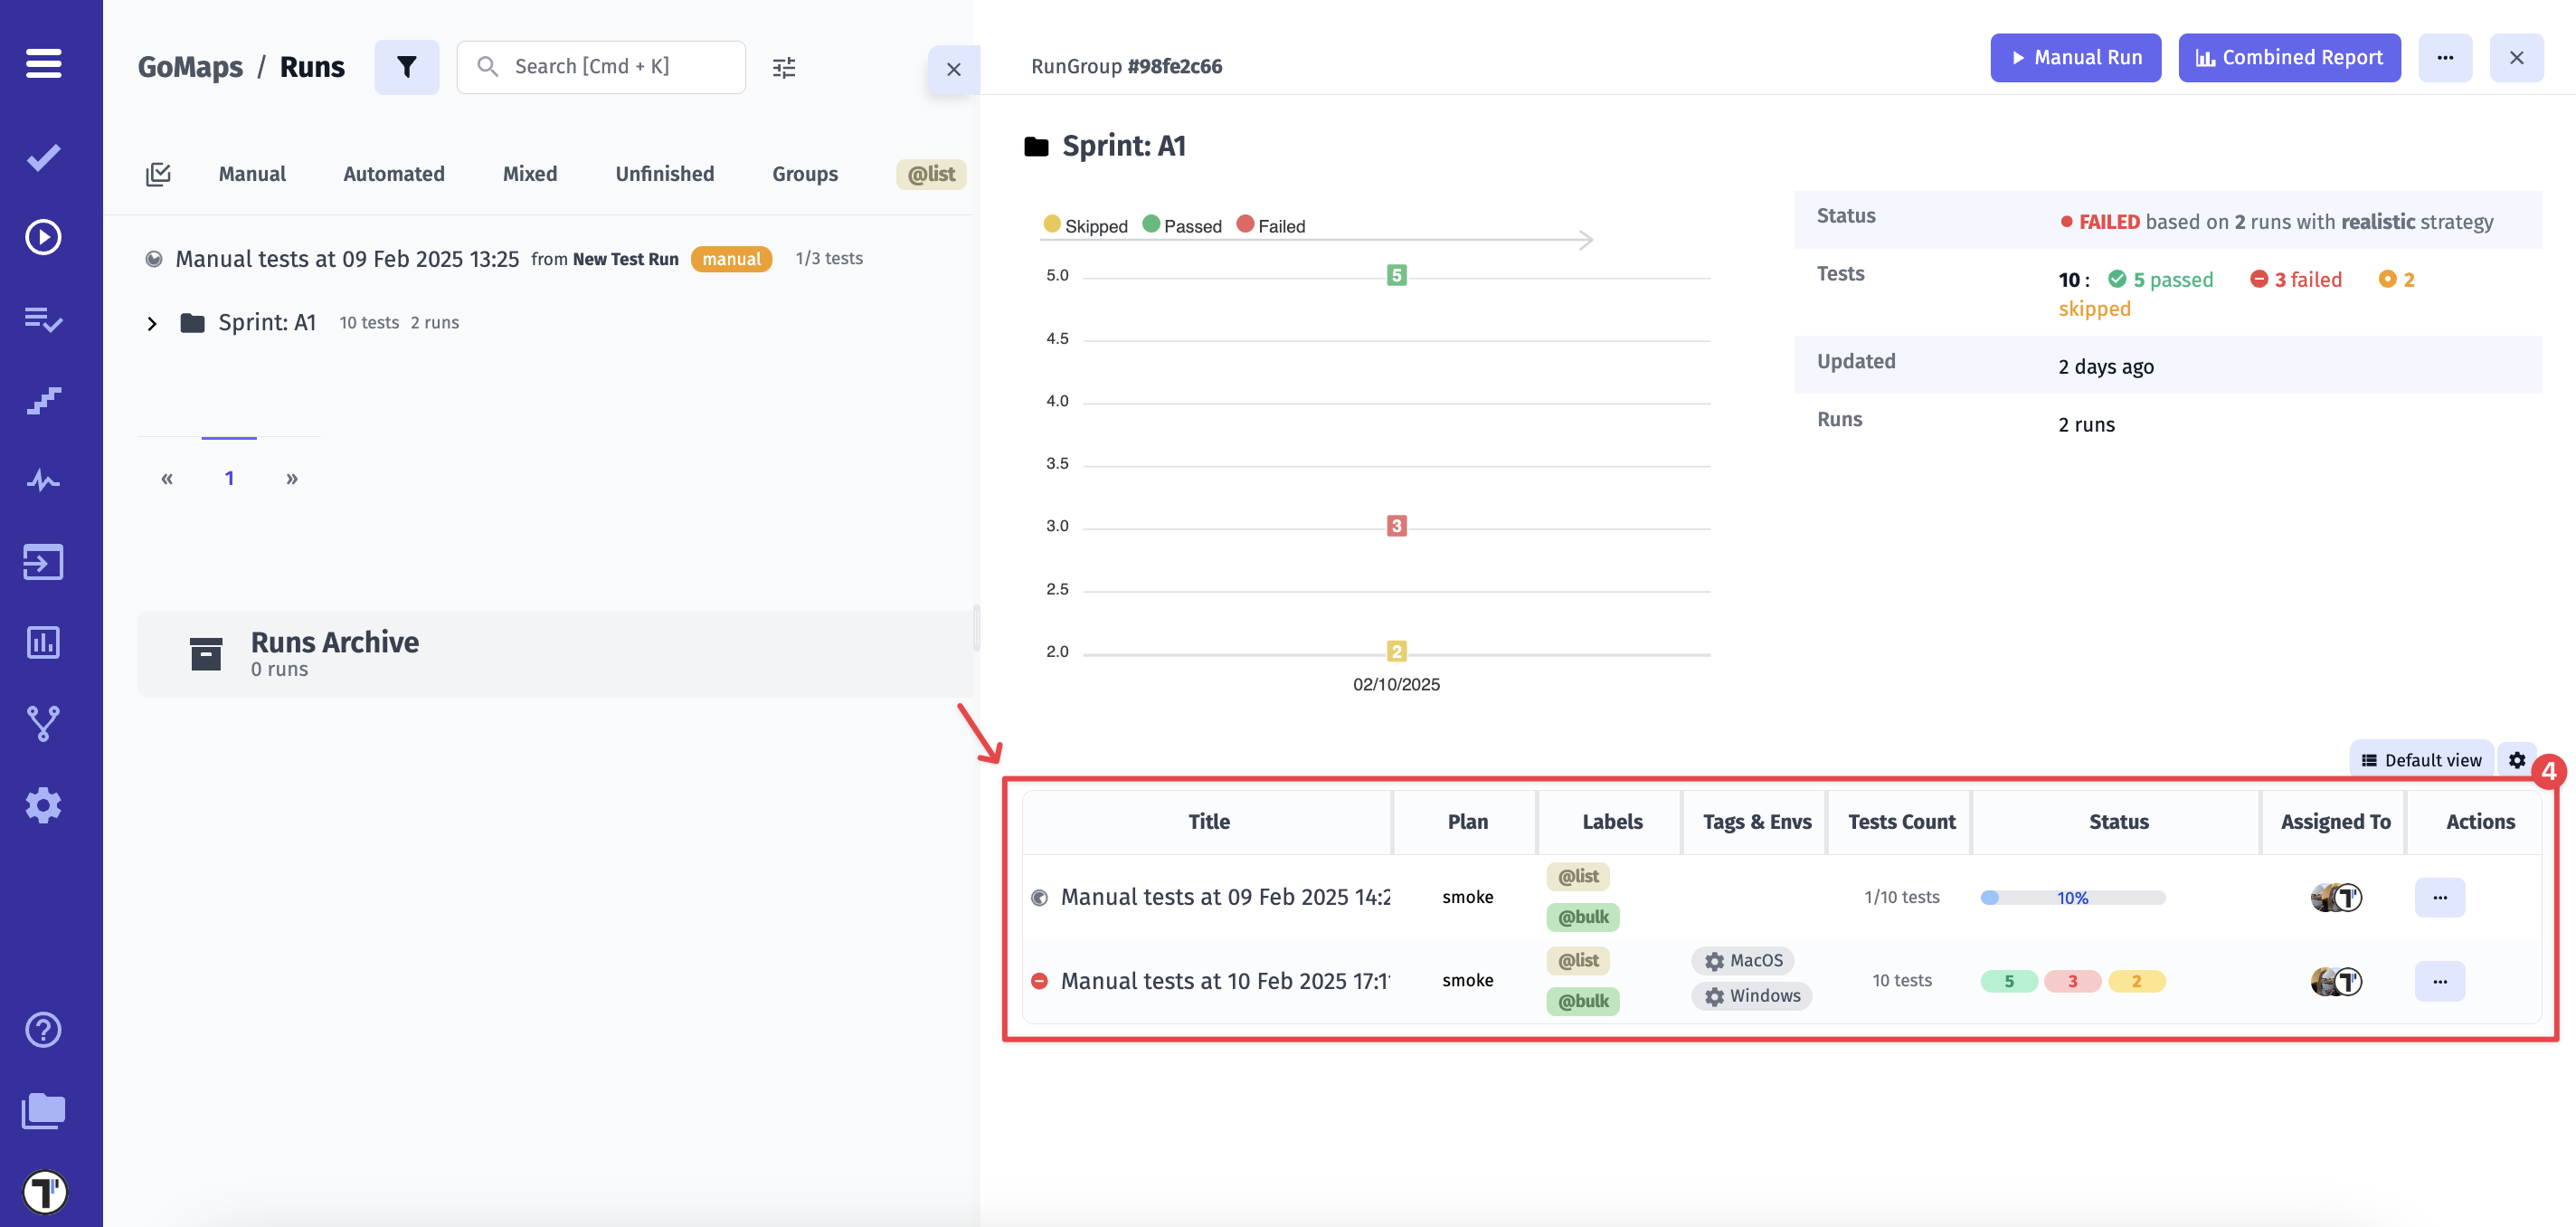Open the hamburger menu in sidebar

click(43, 63)
